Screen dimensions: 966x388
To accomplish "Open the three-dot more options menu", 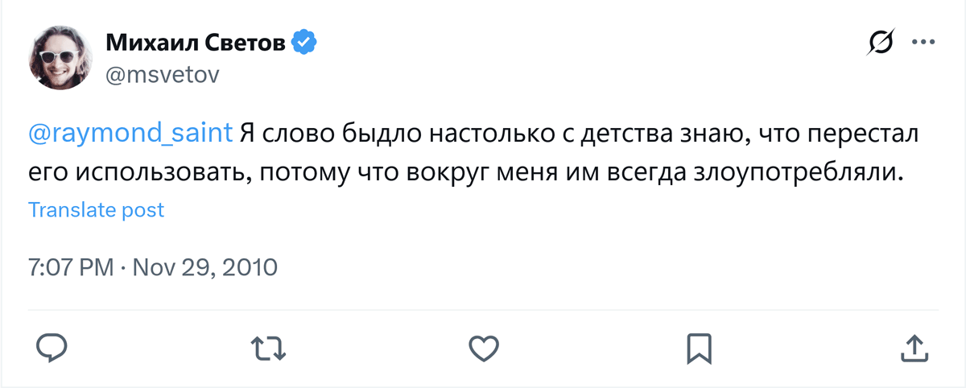I will [x=923, y=42].
